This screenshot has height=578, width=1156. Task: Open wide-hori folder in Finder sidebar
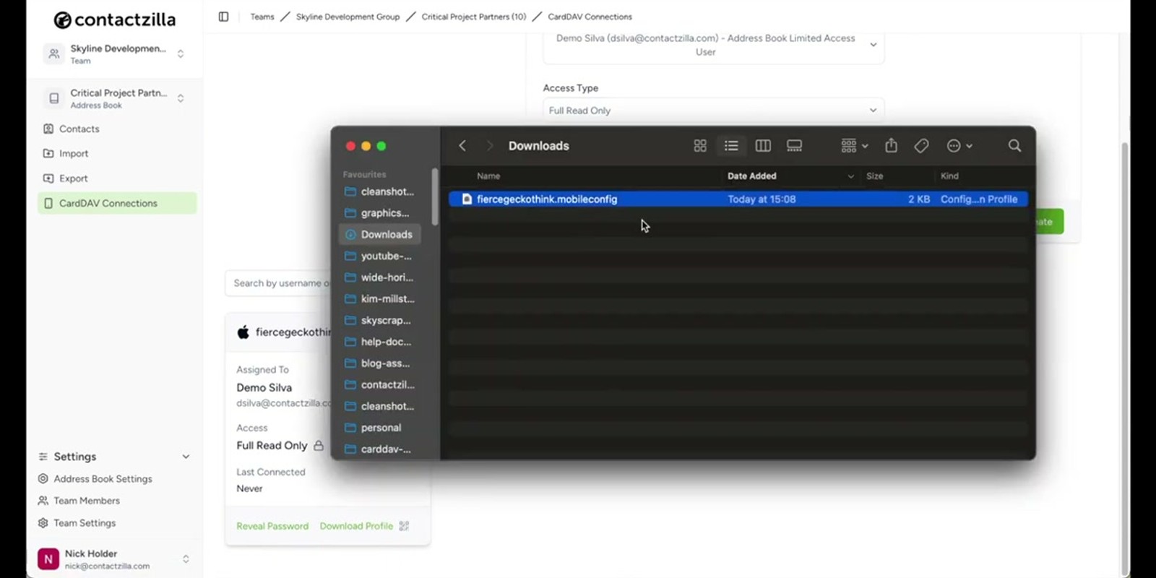(379, 277)
